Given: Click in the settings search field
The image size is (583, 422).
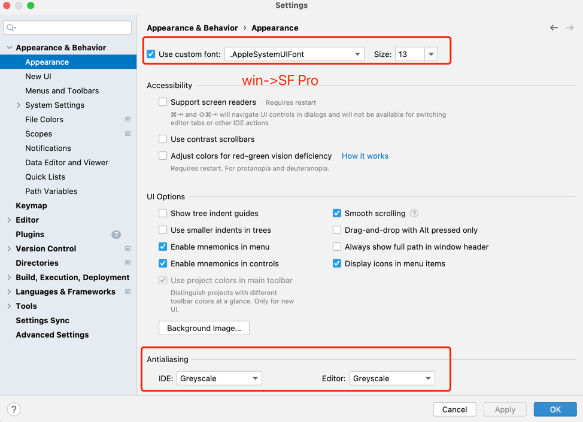Looking at the screenshot, I should pyautogui.click(x=67, y=28).
